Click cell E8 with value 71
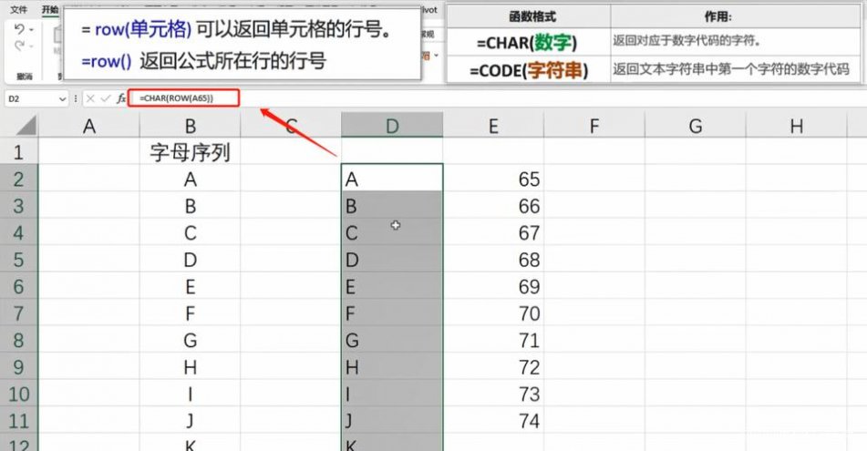This screenshot has height=451, width=867. coord(493,340)
